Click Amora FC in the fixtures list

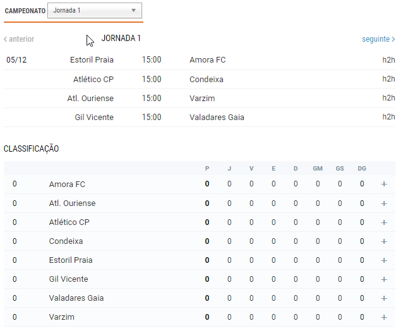click(208, 60)
